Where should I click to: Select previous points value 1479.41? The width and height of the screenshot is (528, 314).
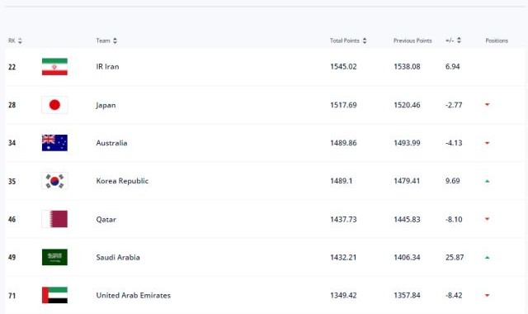(x=407, y=181)
